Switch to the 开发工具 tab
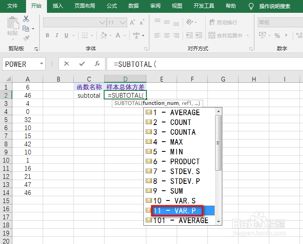 [204, 6]
